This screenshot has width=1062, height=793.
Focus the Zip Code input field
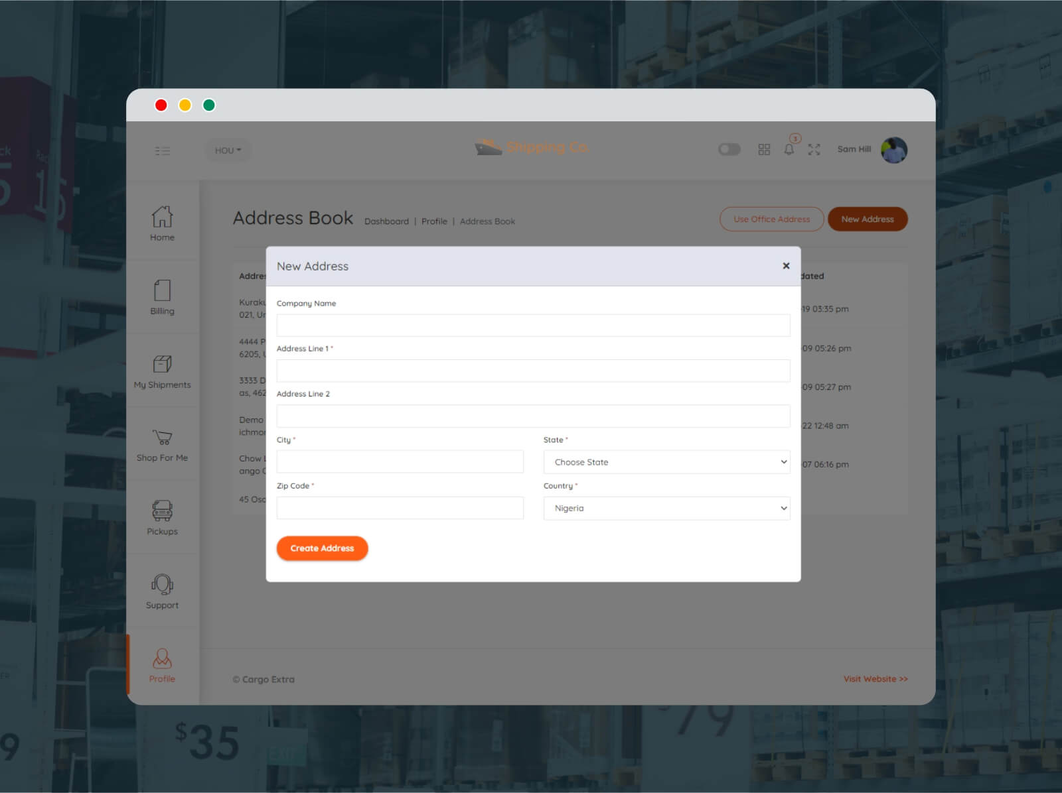(400, 509)
